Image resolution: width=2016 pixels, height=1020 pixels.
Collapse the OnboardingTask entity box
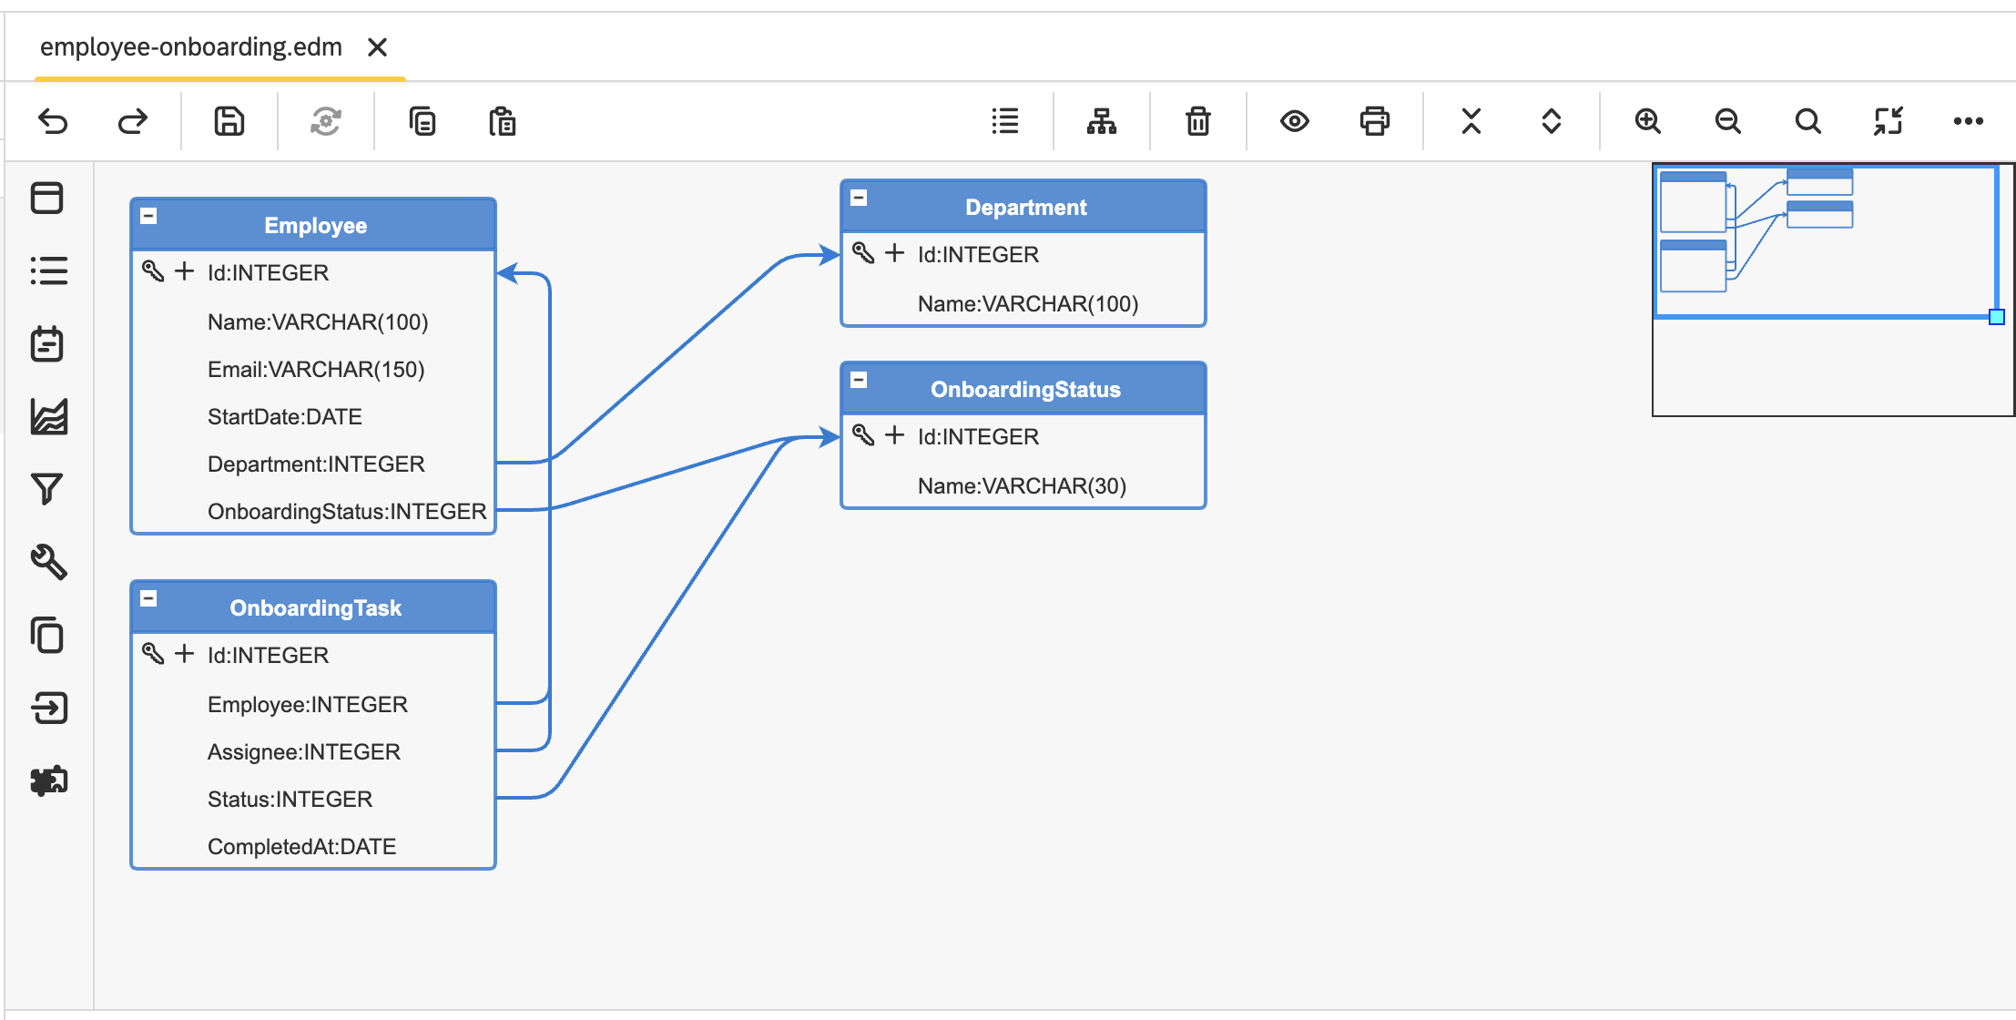(x=149, y=598)
